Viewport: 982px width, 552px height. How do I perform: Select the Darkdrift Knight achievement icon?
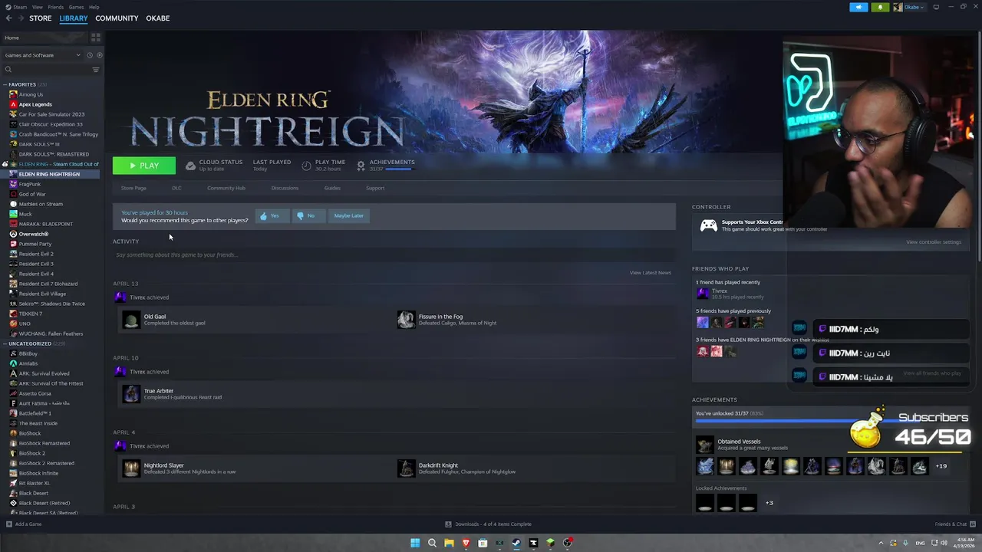tap(406, 468)
